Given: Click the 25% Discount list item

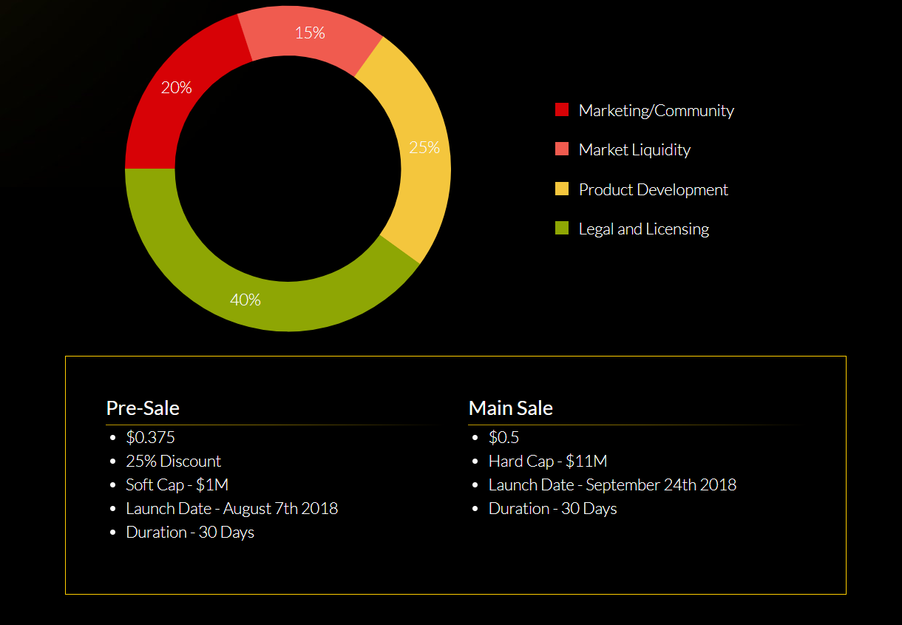Looking at the screenshot, I should pos(173,461).
